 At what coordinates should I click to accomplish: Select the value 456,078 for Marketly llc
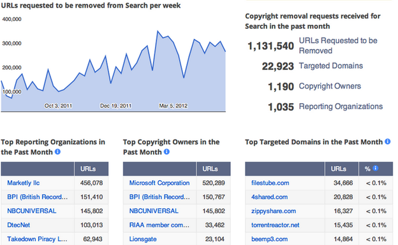(x=91, y=183)
